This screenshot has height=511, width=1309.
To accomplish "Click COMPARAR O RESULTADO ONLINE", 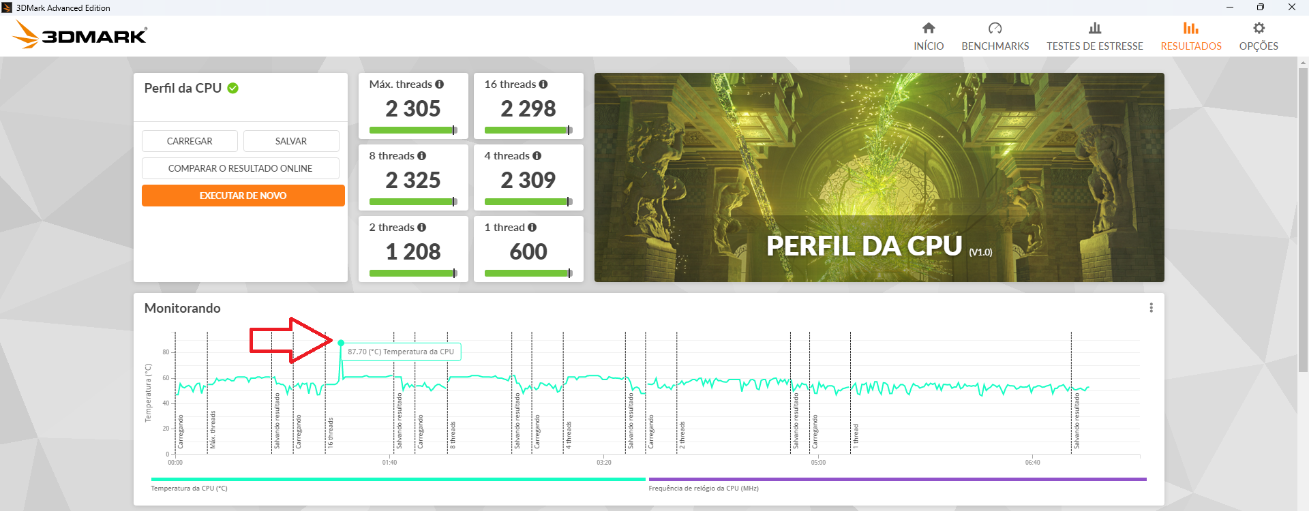I will (241, 168).
